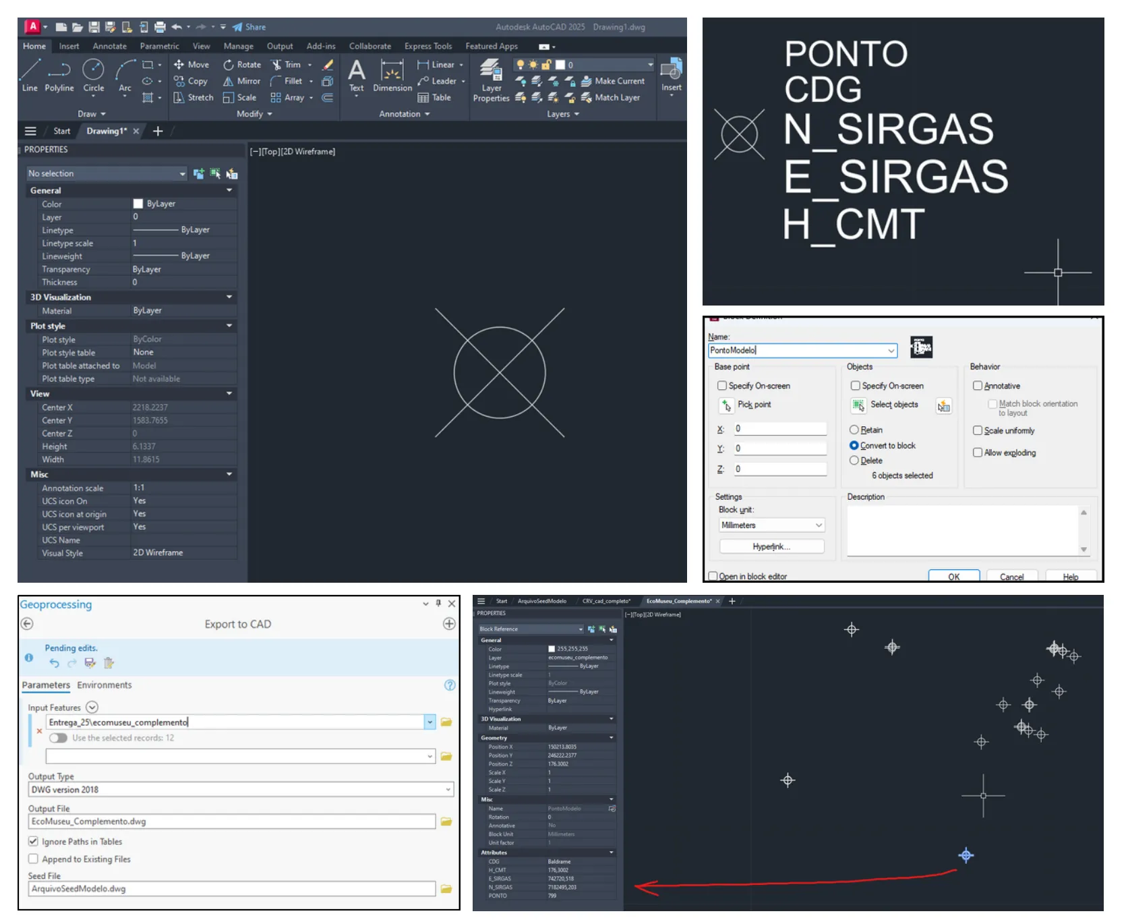The width and height of the screenshot is (1126, 924).
Task: Click the Color ByLayer swatch in Properties
Action: coord(138,204)
